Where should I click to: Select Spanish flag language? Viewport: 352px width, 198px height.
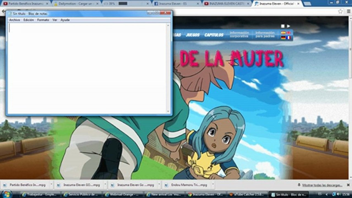pos(283,33)
